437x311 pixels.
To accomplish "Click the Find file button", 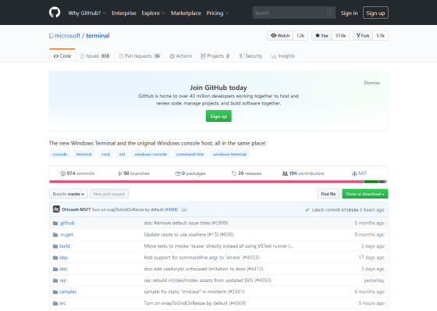I will point(328,194).
